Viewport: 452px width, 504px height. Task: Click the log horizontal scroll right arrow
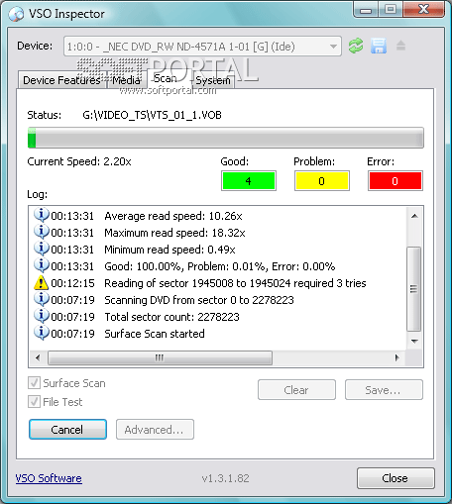(396, 357)
